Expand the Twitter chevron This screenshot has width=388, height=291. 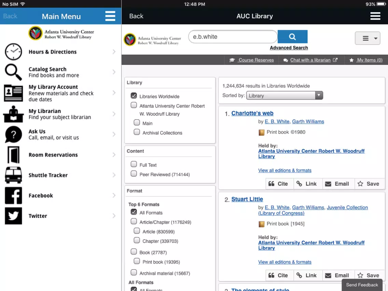point(114,216)
